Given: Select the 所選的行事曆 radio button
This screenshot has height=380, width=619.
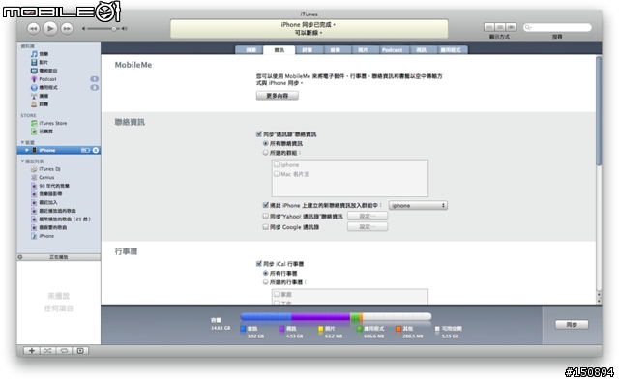Looking at the screenshot, I should click(x=266, y=282).
